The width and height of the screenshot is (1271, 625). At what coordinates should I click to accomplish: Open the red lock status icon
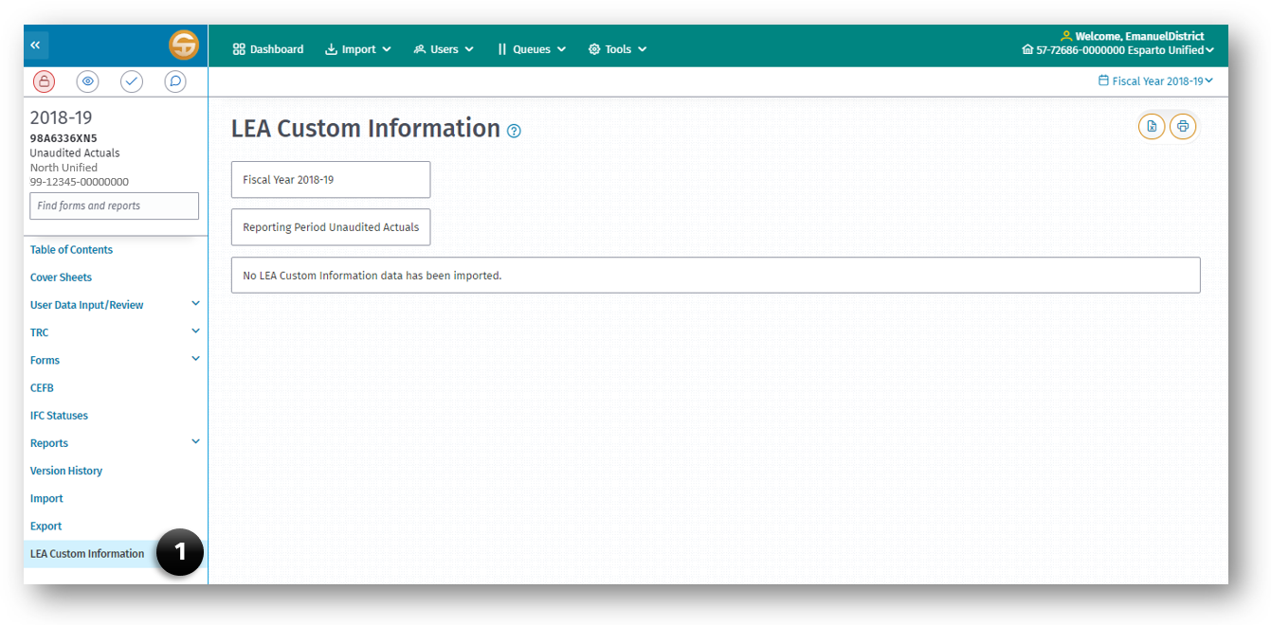tap(44, 81)
